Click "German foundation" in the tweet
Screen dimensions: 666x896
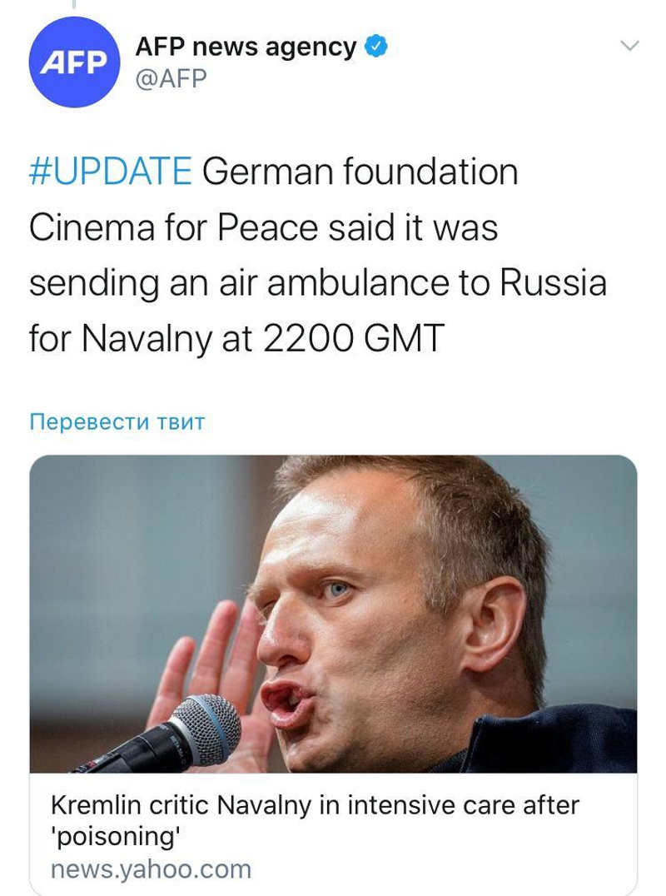360,174
